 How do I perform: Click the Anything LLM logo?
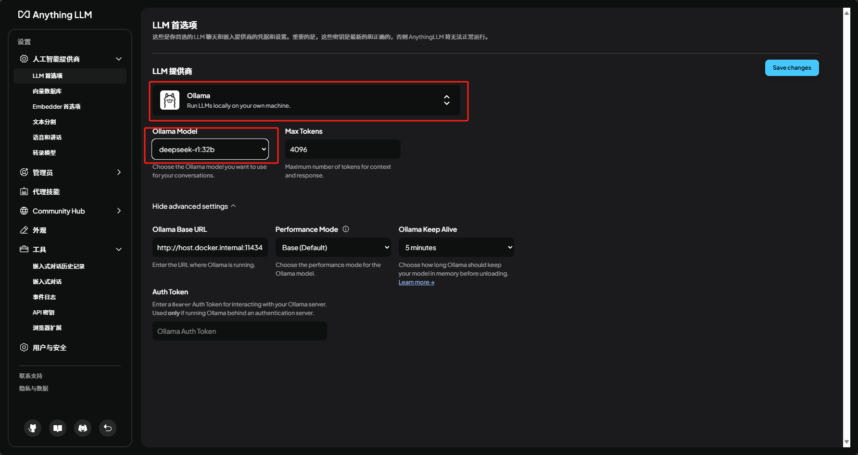(x=55, y=15)
